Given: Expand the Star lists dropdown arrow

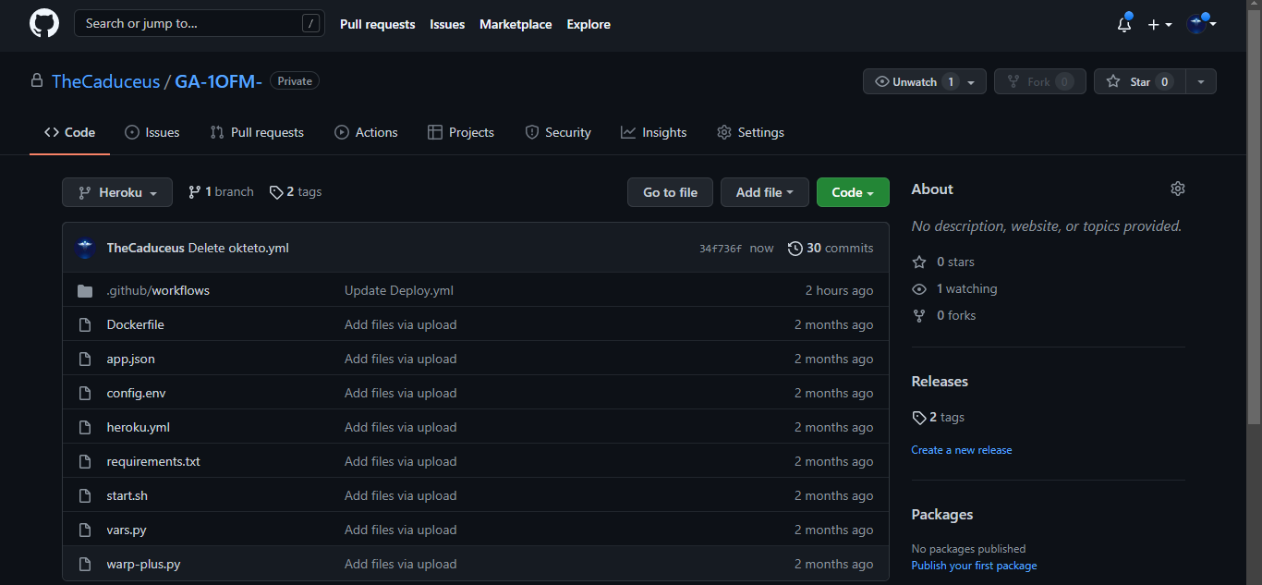Looking at the screenshot, I should (1201, 81).
